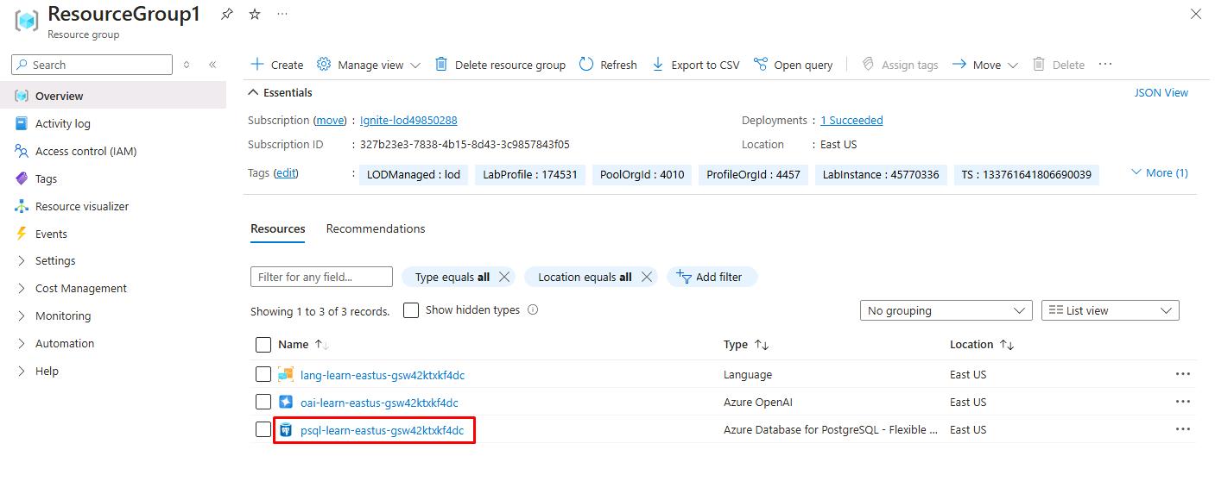1215x481 pixels.
Task: Open the No grouping dropdown
Action: (x=946, y=310)
